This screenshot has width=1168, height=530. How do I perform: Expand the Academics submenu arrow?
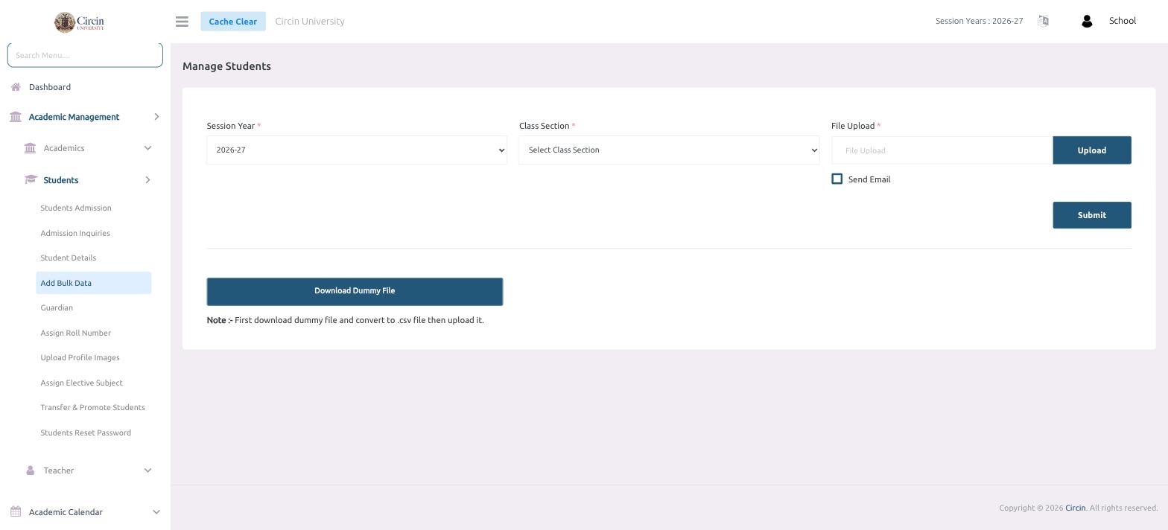(x=147, y=148)
